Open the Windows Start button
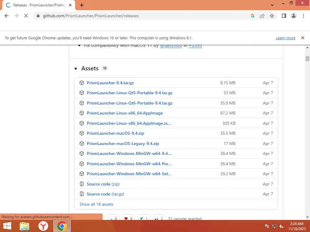The height and width of the screenshot is (232, 310). [7, 226]
